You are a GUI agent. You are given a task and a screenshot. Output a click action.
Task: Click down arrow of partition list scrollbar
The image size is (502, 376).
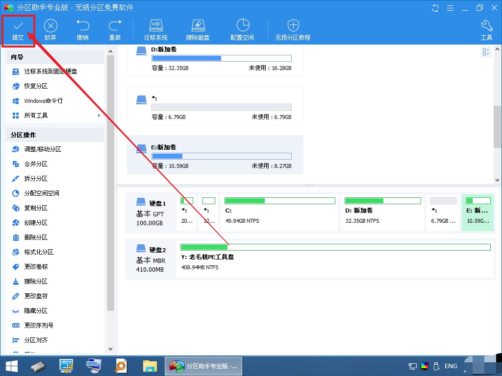497,180
